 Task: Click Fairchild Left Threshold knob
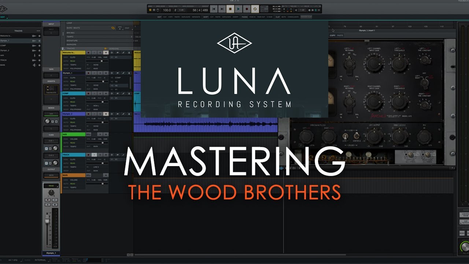399,63
